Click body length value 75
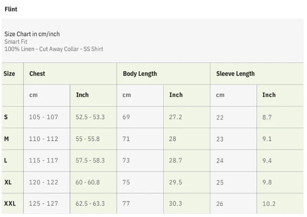Viewport: 307px width, 217px height. tap(127, 182)
